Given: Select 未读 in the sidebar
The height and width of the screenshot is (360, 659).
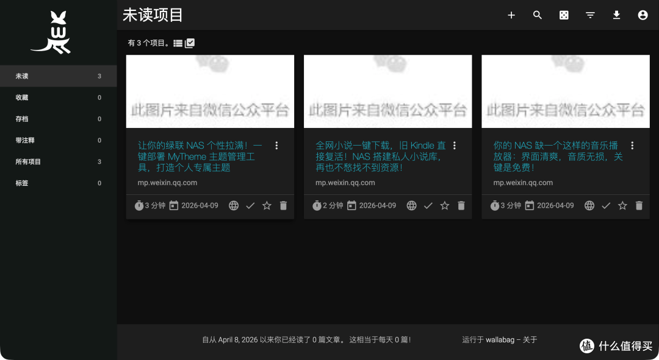Looking at the screenshot, I should pyautogui.click(x=59, y=76).
